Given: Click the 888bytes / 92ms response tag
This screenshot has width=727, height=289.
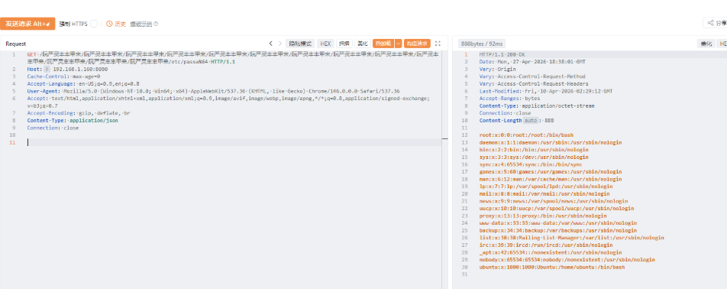Looking at the screenshot, I should pyautogui.click(x=481, y=44).
